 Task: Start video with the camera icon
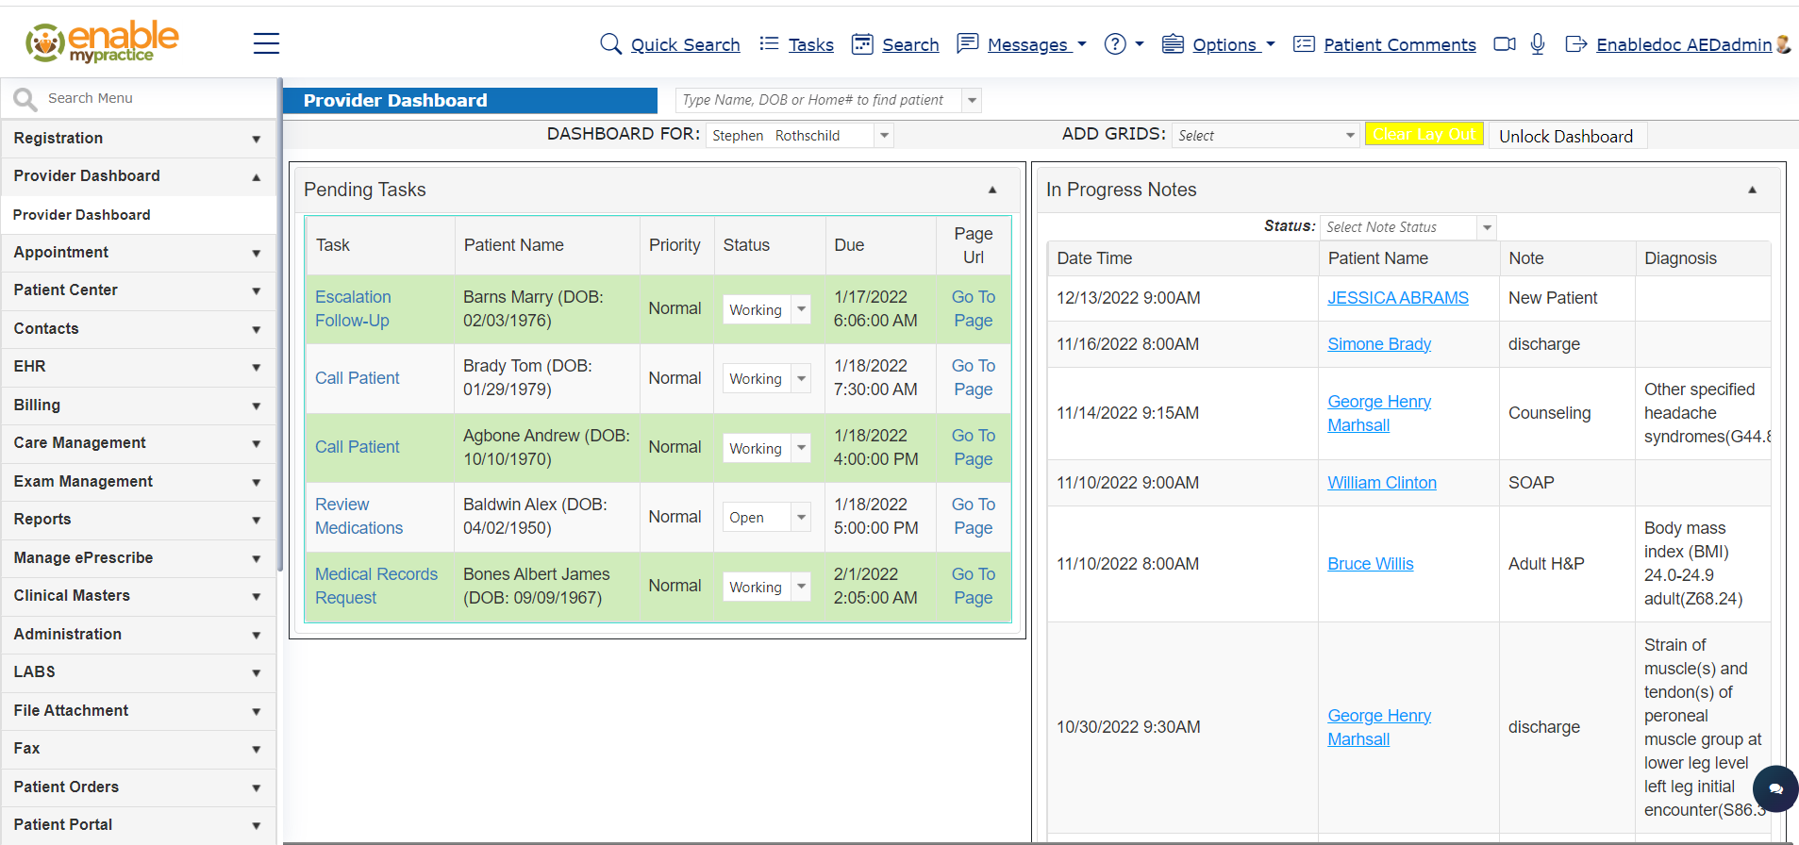coord(1505,44)
